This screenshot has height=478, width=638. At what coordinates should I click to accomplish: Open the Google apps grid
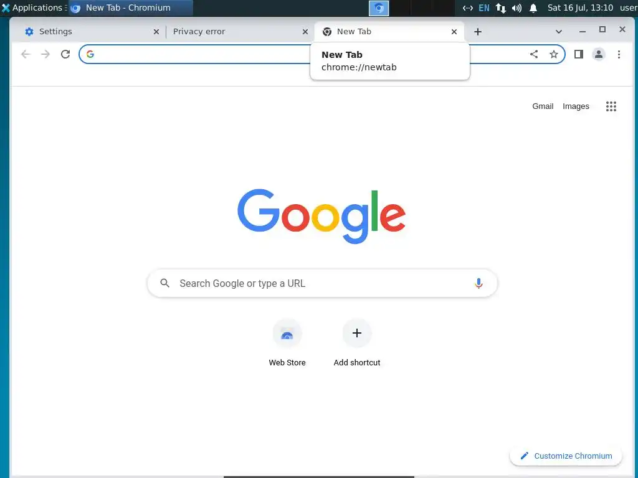[x=611, y=106]
